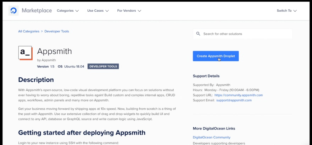Click the Version 1.5 label
The width and height of the screenshot is (312, 145).
(x=46, y=66)
